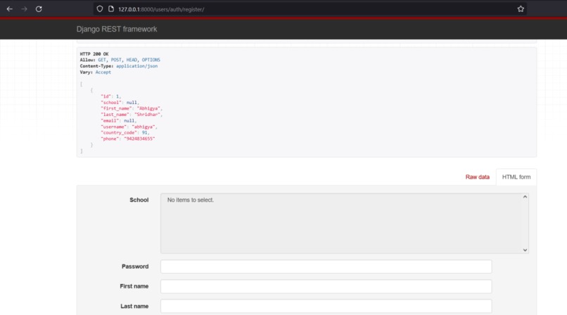
Task: Click the School selection list box
Action: pyautogui.click(x=345, y=224)
